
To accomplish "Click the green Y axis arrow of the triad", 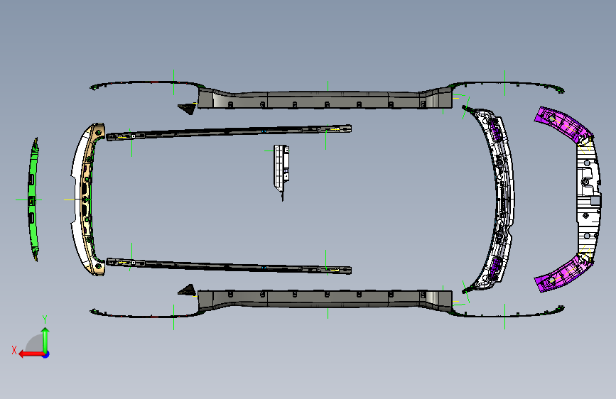I will pos(45,339).
